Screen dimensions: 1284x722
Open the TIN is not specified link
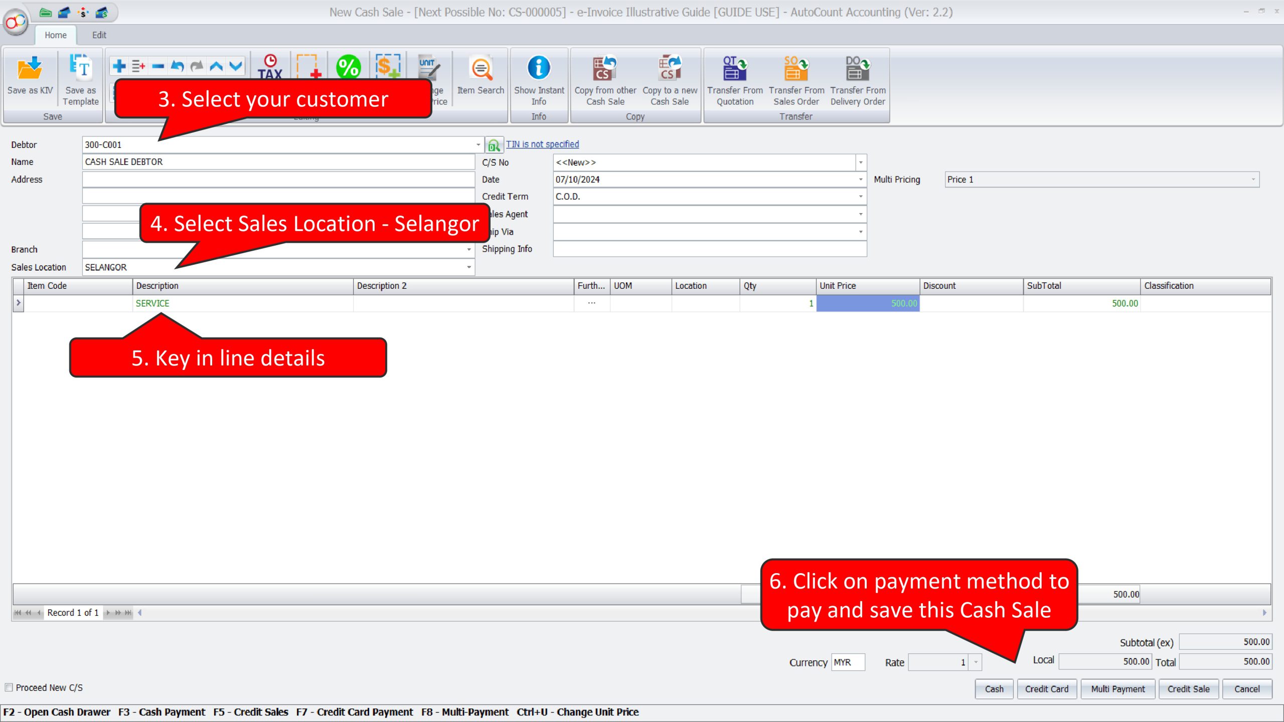point(542,144)
